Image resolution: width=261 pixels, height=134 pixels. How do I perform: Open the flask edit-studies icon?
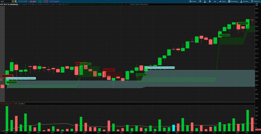(x=205, y=1)
